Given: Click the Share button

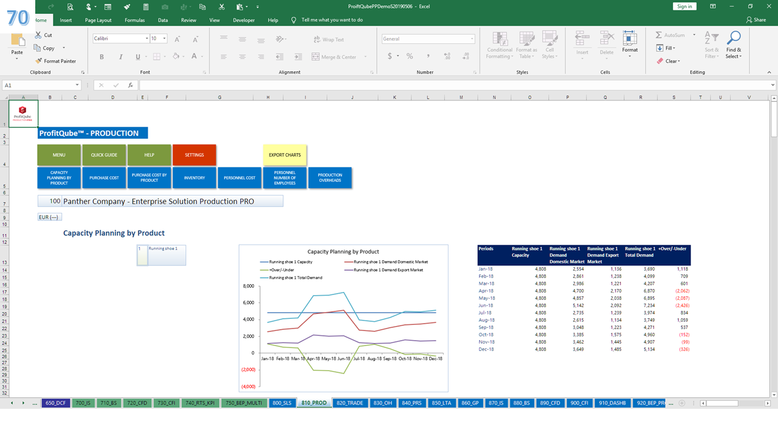Looking at the screenshot, I should click(756, 20).
